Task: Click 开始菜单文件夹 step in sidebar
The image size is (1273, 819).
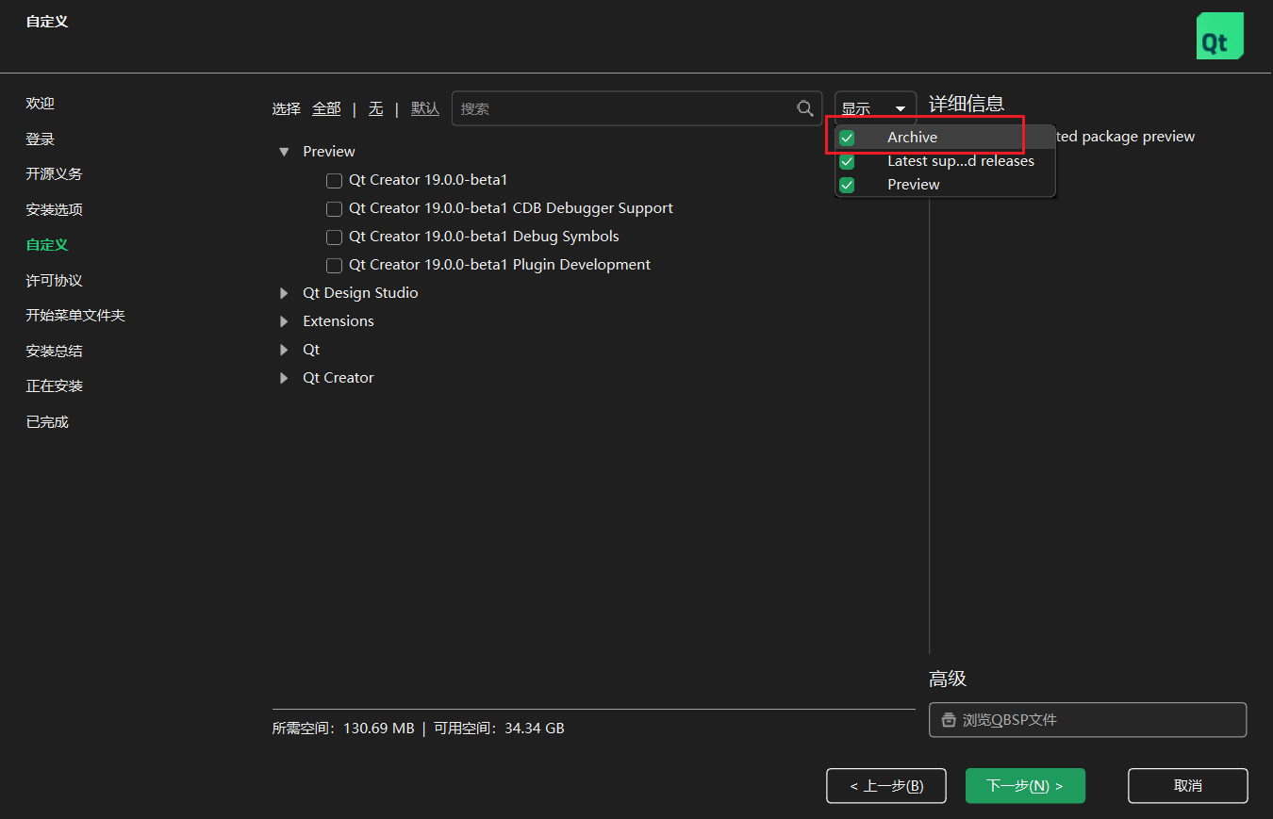Action: (x=75, y=316)
